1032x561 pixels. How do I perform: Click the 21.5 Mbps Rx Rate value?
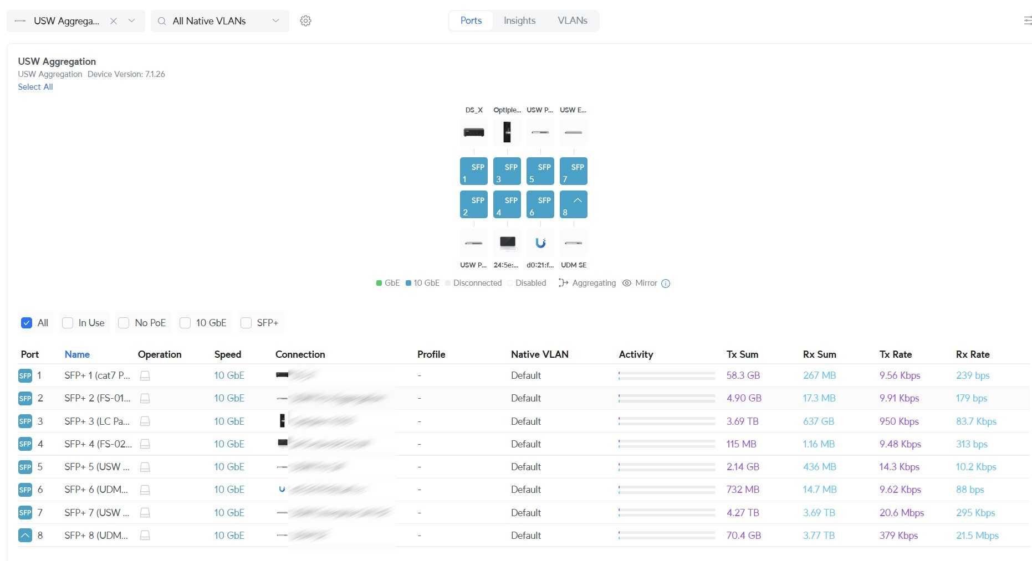point(977,536)
